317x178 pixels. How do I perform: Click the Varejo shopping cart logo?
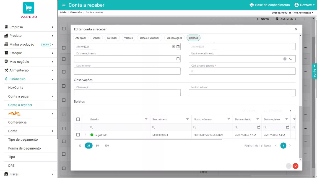coord(28,8)
